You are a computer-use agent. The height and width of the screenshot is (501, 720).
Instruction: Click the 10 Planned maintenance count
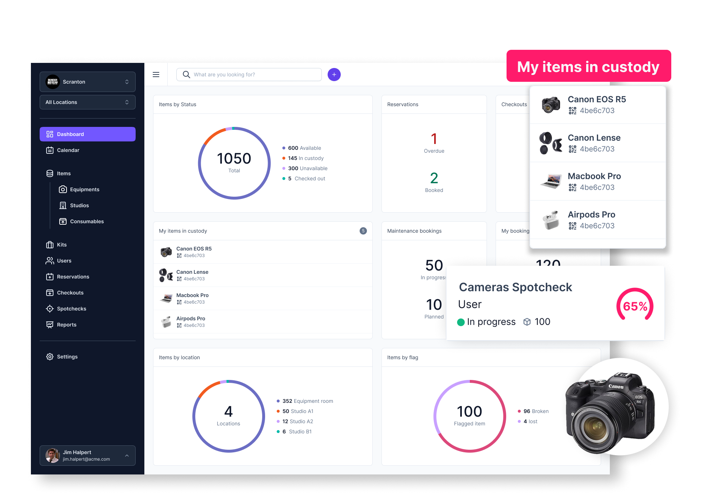coord(434,309)
